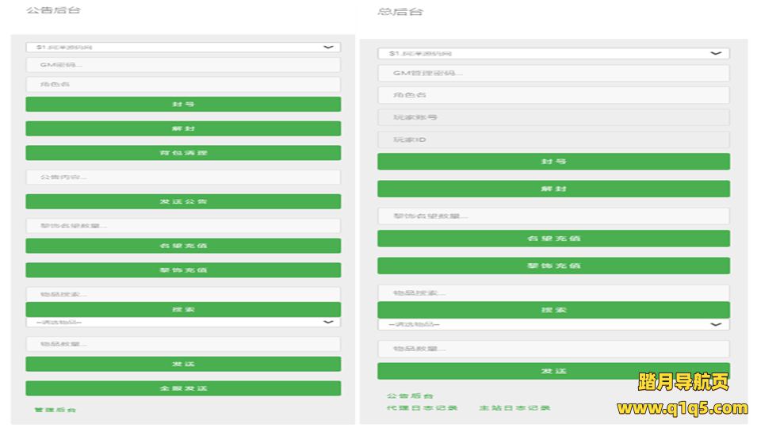Expand the server selector in 总后台 panel
The height and width of the screenshot is (428, 761).
[x=553, y=54]
